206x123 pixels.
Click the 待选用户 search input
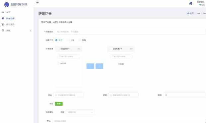(68, 57)
